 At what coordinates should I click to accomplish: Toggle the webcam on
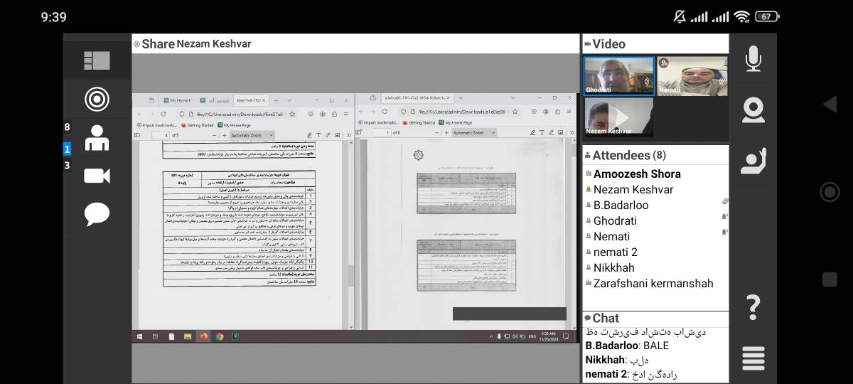[x=753, y=110]
